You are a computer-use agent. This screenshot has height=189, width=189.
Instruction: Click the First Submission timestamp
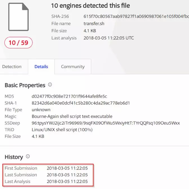point(67,168)
